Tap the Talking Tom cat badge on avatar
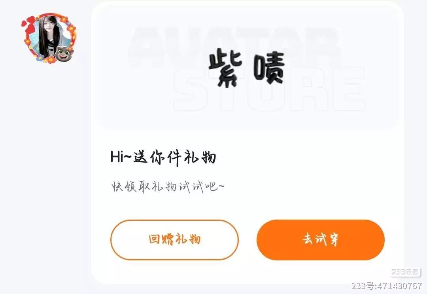This screenshot has width=427, height=294. pyautogui.click(x=63, y=53)
